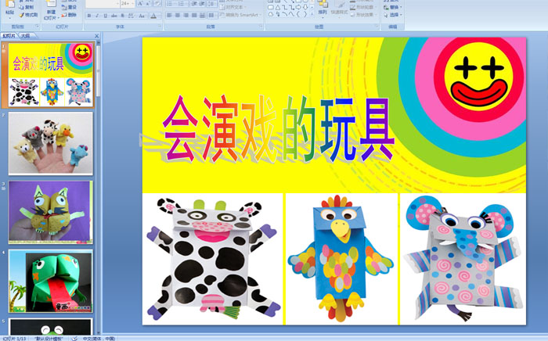Center align text

pyautogui.click(x=178, y=16)
